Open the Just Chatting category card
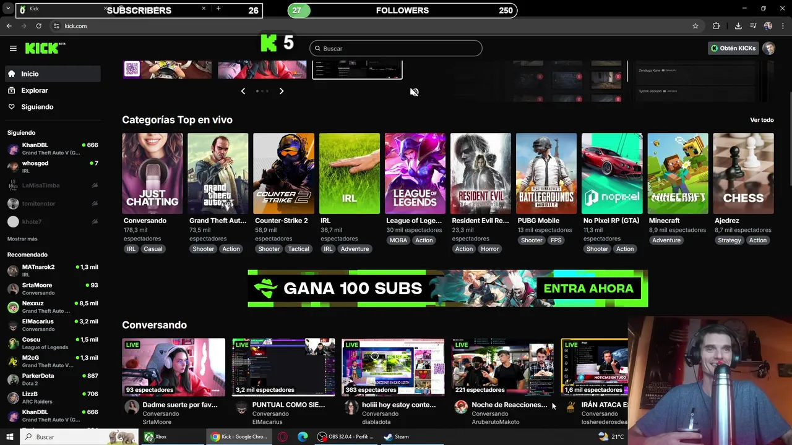792x445 pixels. coord(152,174)
